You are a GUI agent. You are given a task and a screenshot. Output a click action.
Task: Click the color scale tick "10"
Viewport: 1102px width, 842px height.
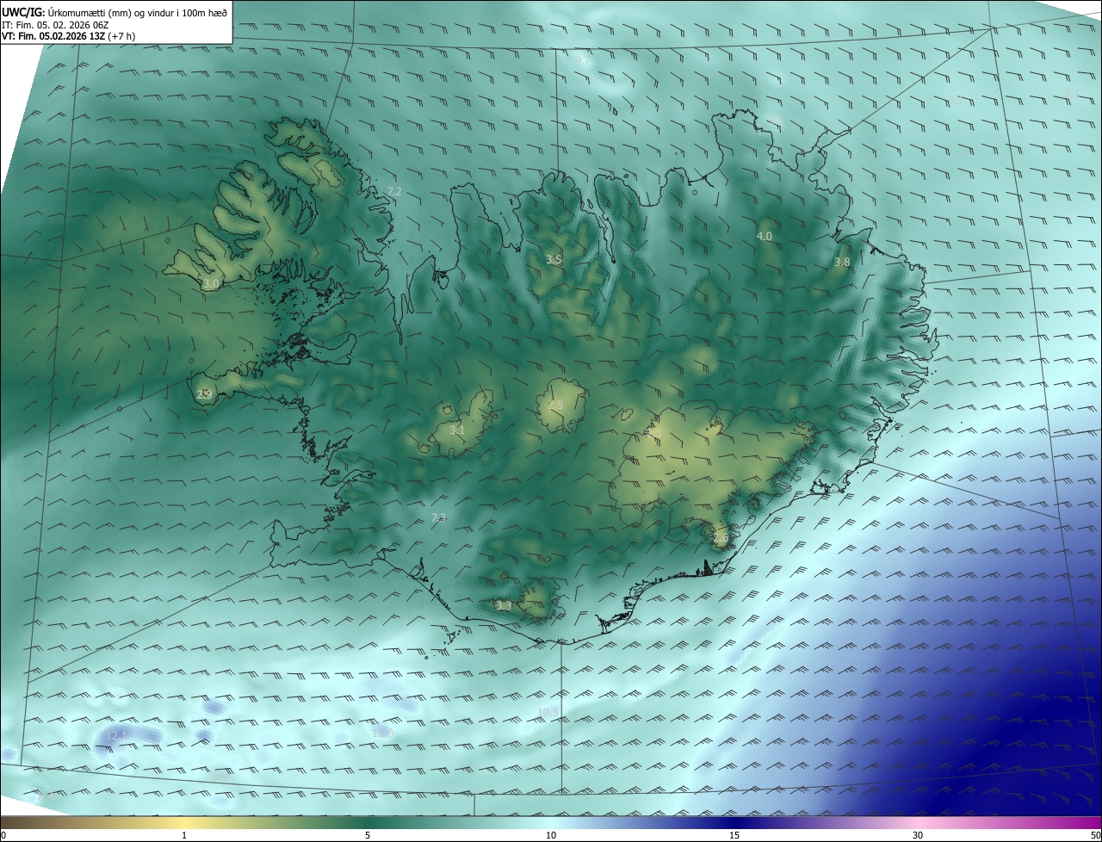coord(551,835)
